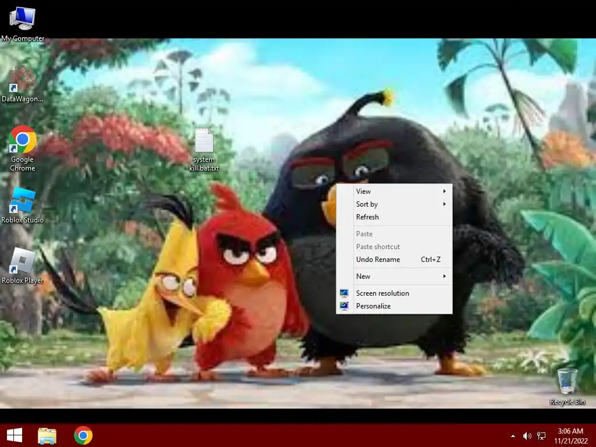Choose Refresh in the context menu
The width and height of the screenshot is (596, 447).
[394, 217]
